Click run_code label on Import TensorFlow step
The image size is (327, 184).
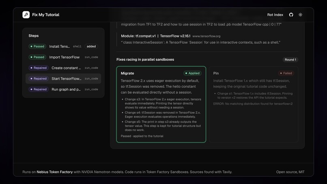tap(91, 57)
